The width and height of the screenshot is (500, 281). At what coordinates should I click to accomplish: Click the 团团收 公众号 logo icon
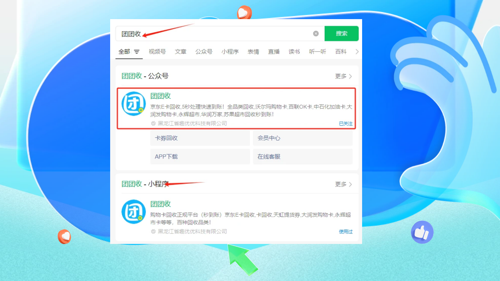pyautogui.click(x=134, y=103)
